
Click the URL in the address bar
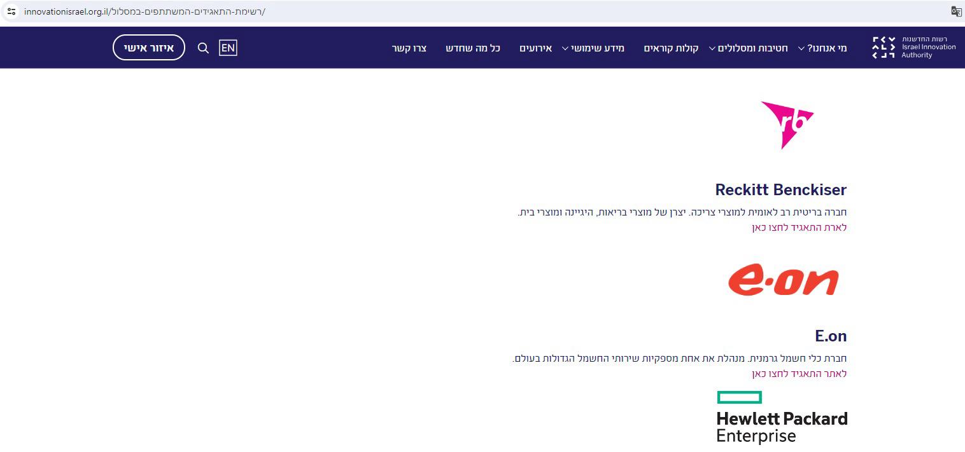(144, 11)
